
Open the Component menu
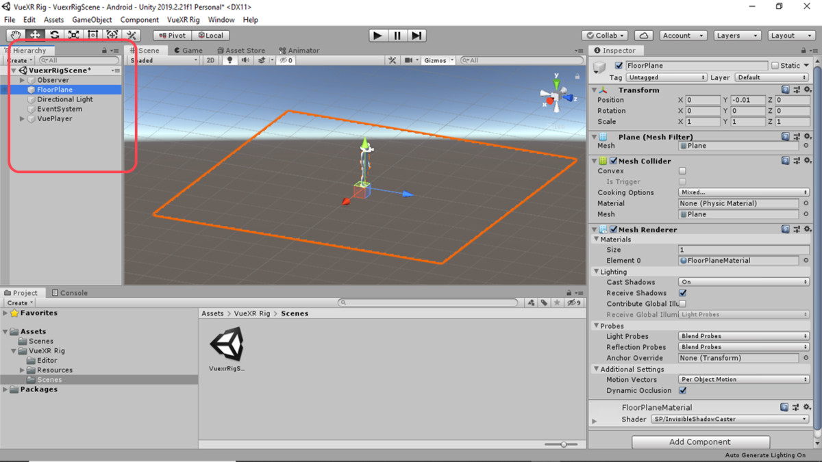tap(140, 20)
